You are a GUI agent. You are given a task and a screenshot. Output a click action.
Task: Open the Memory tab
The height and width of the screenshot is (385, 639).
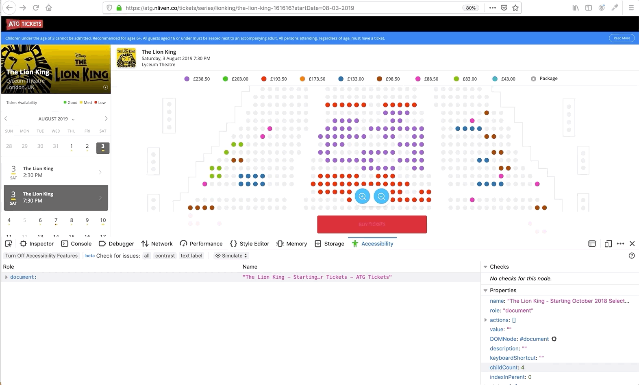(292, 244)
